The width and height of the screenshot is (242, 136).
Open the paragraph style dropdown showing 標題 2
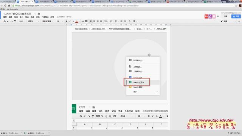pos(33,21)
